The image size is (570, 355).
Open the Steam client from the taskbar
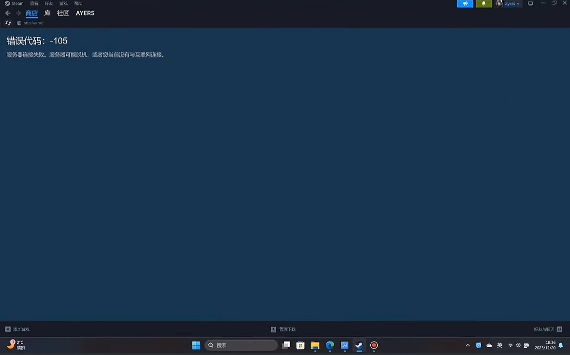click(359, 345)
